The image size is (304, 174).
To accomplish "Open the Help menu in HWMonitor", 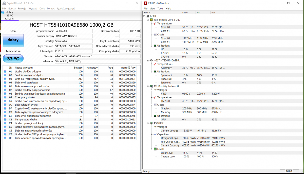I will point(168,8).
